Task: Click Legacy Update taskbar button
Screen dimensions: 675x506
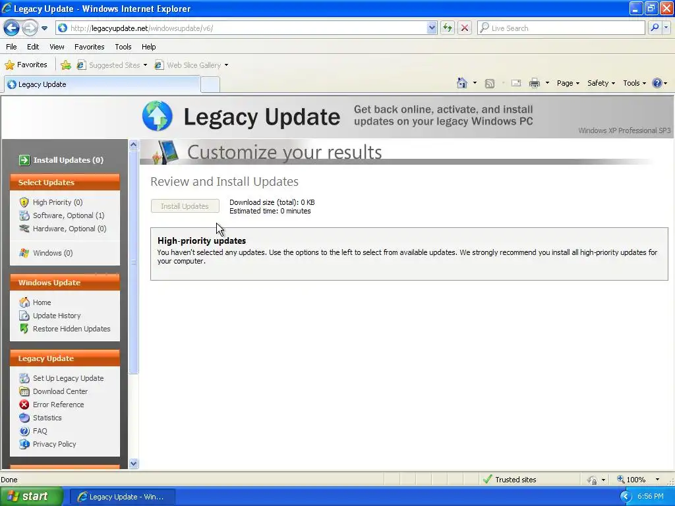Action: click(x=122, y=497)
